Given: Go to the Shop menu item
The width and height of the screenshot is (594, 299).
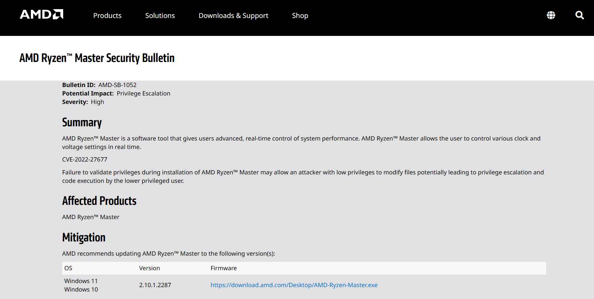Looking at the screenshot, I should point(300,16).
